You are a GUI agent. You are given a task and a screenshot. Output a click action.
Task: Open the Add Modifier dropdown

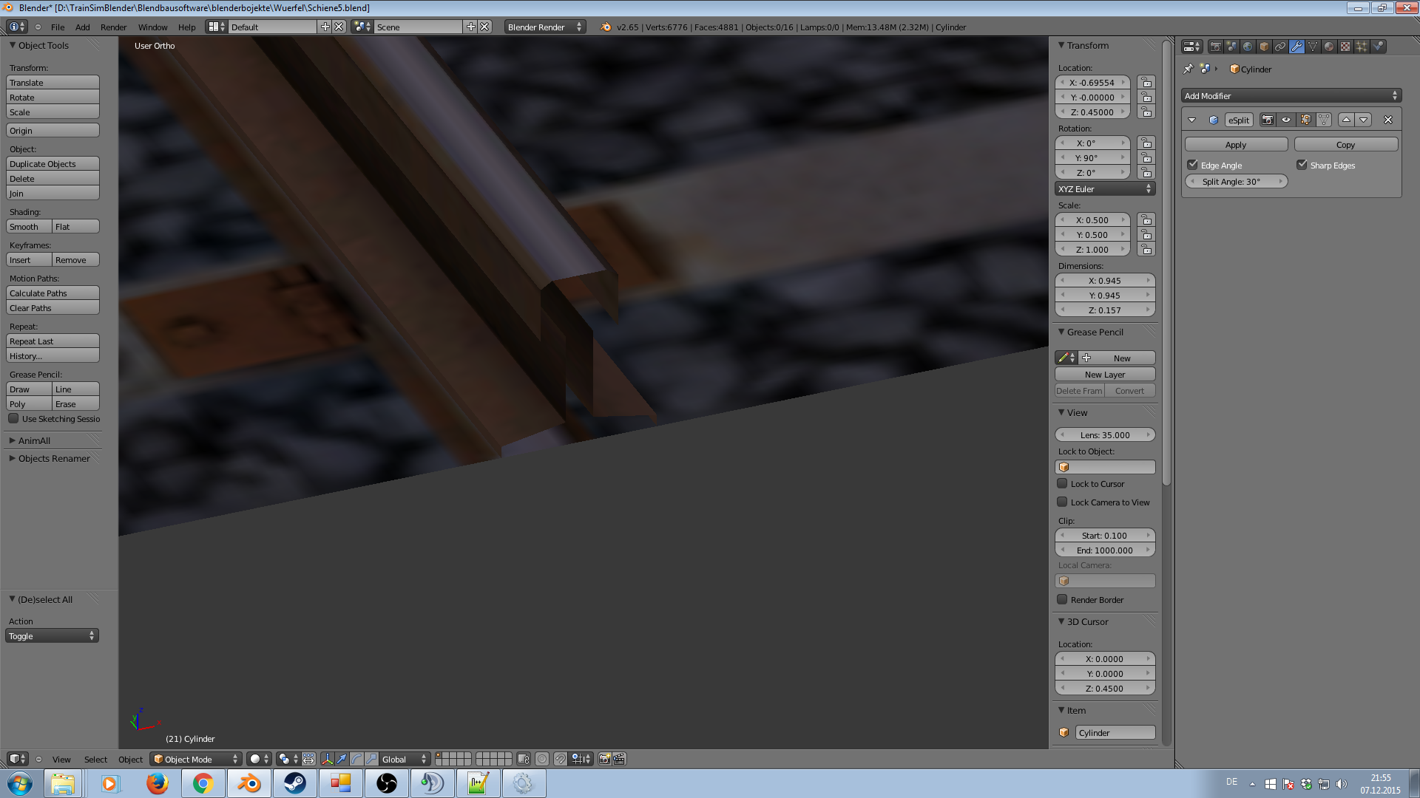(1291, 96)
